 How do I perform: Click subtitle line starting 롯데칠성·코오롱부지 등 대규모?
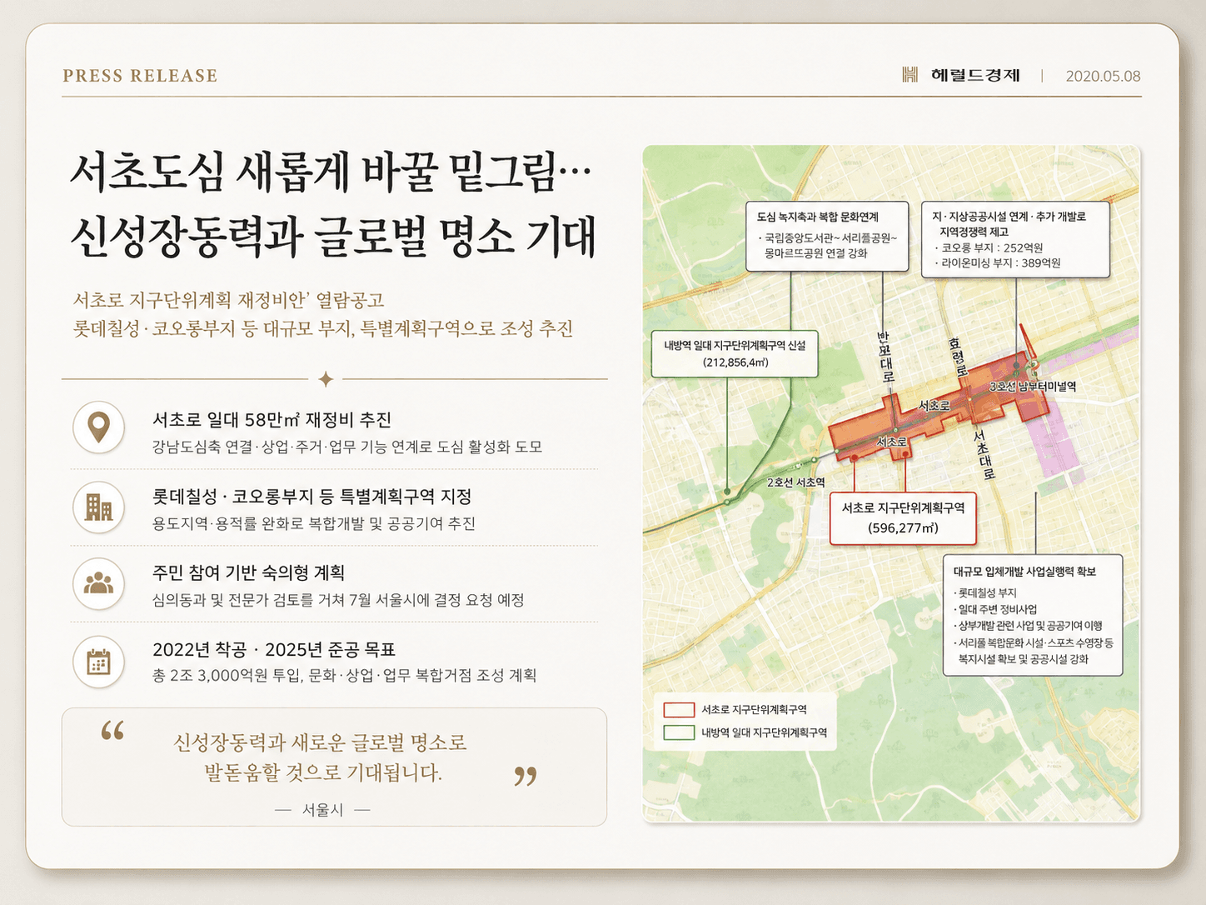(x=323, y=328)
